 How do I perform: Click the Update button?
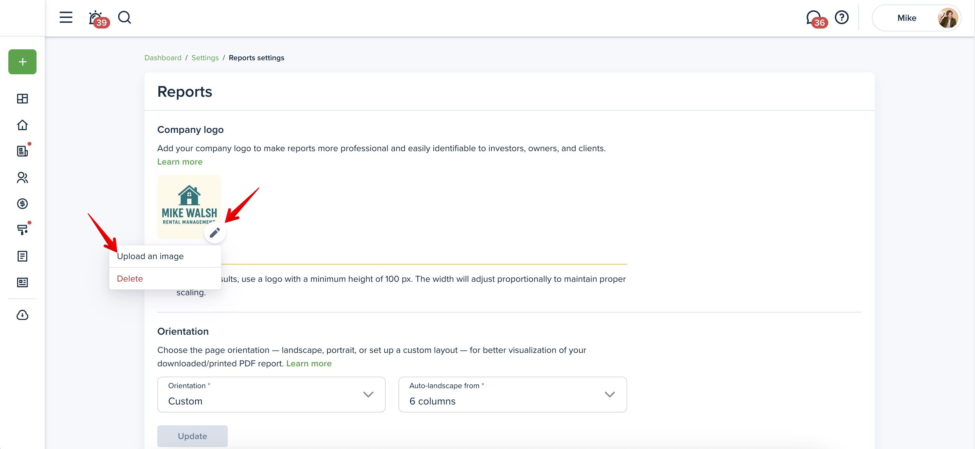click(x=192, y=436)
